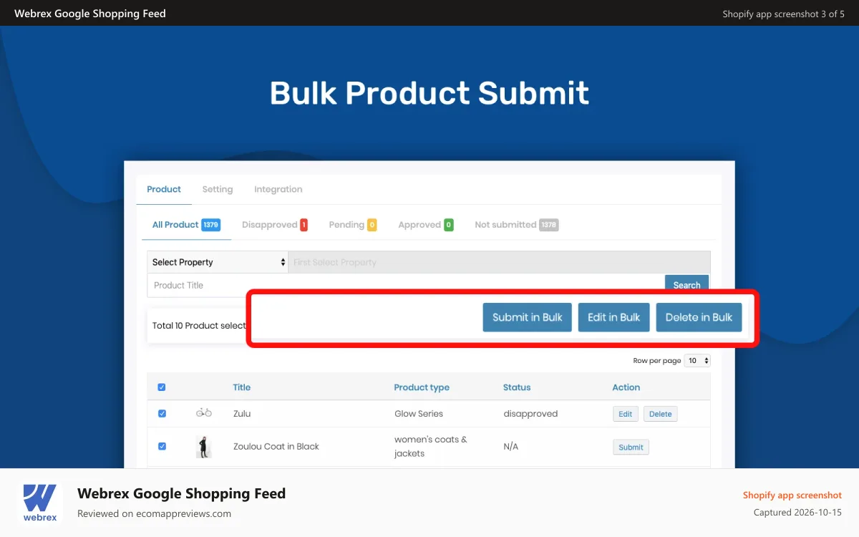Image resolution: width=859 pixels, height=537 pixels.
Task: Click the Shopify app screenshot label
Action: coord(792,495)
